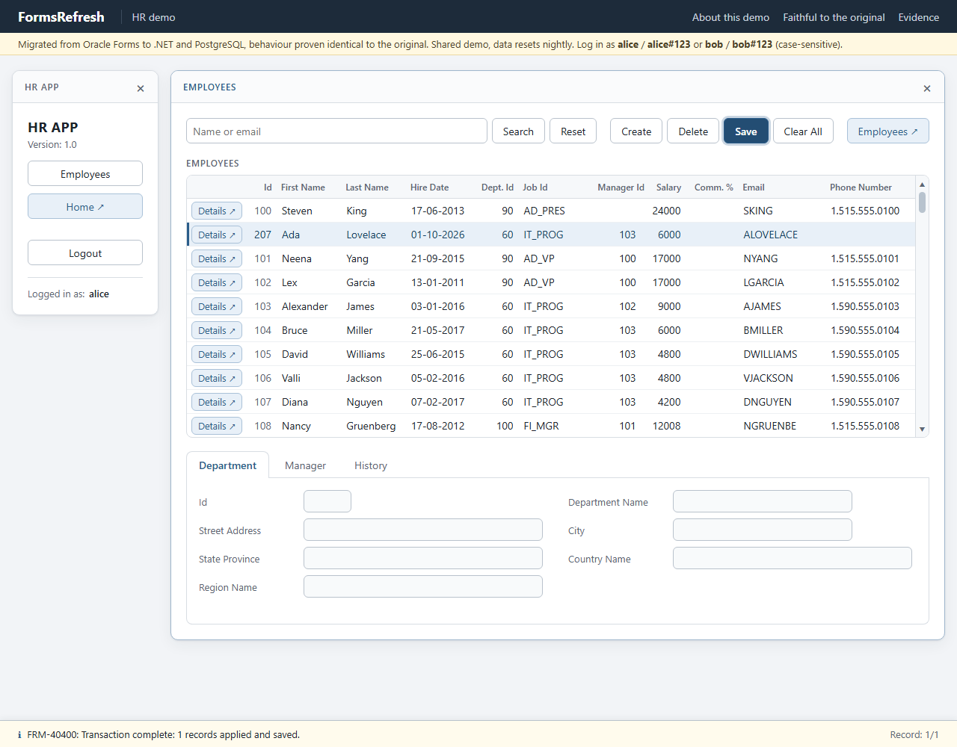Open Details for Ada Lovelace
This screenshot has width=957, height=747.
click(217, 235)
